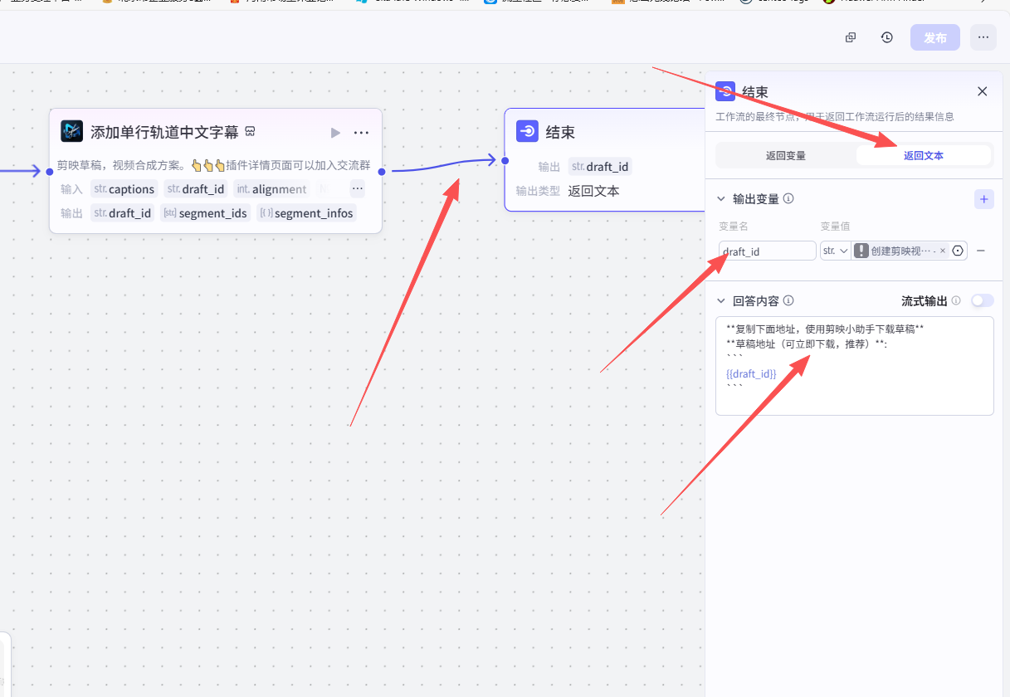Open the str. variable type dropdown
Image resolution: width=1010 pixels, height=697 pixels.
(x=835, y=251)
